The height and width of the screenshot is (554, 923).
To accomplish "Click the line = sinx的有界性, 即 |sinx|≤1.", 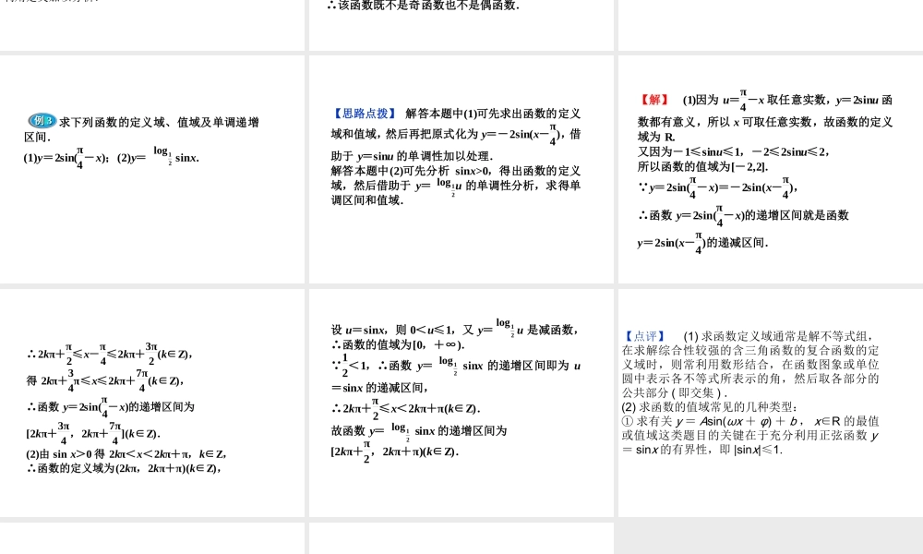I will (x=702, y=450).
